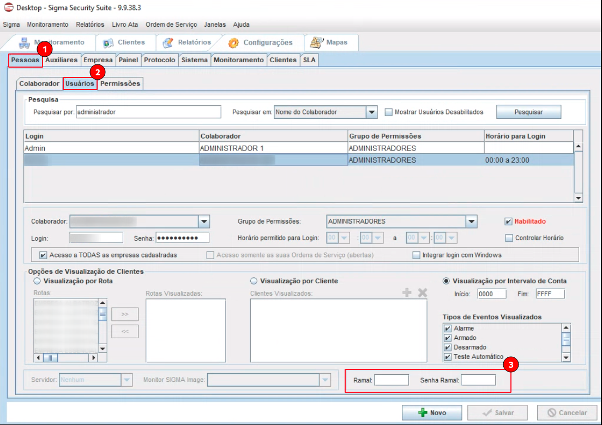Switch to the Painel sub-tab
Image resolution: width=602 pixels, height=425 pixels.
click(128, 60)
